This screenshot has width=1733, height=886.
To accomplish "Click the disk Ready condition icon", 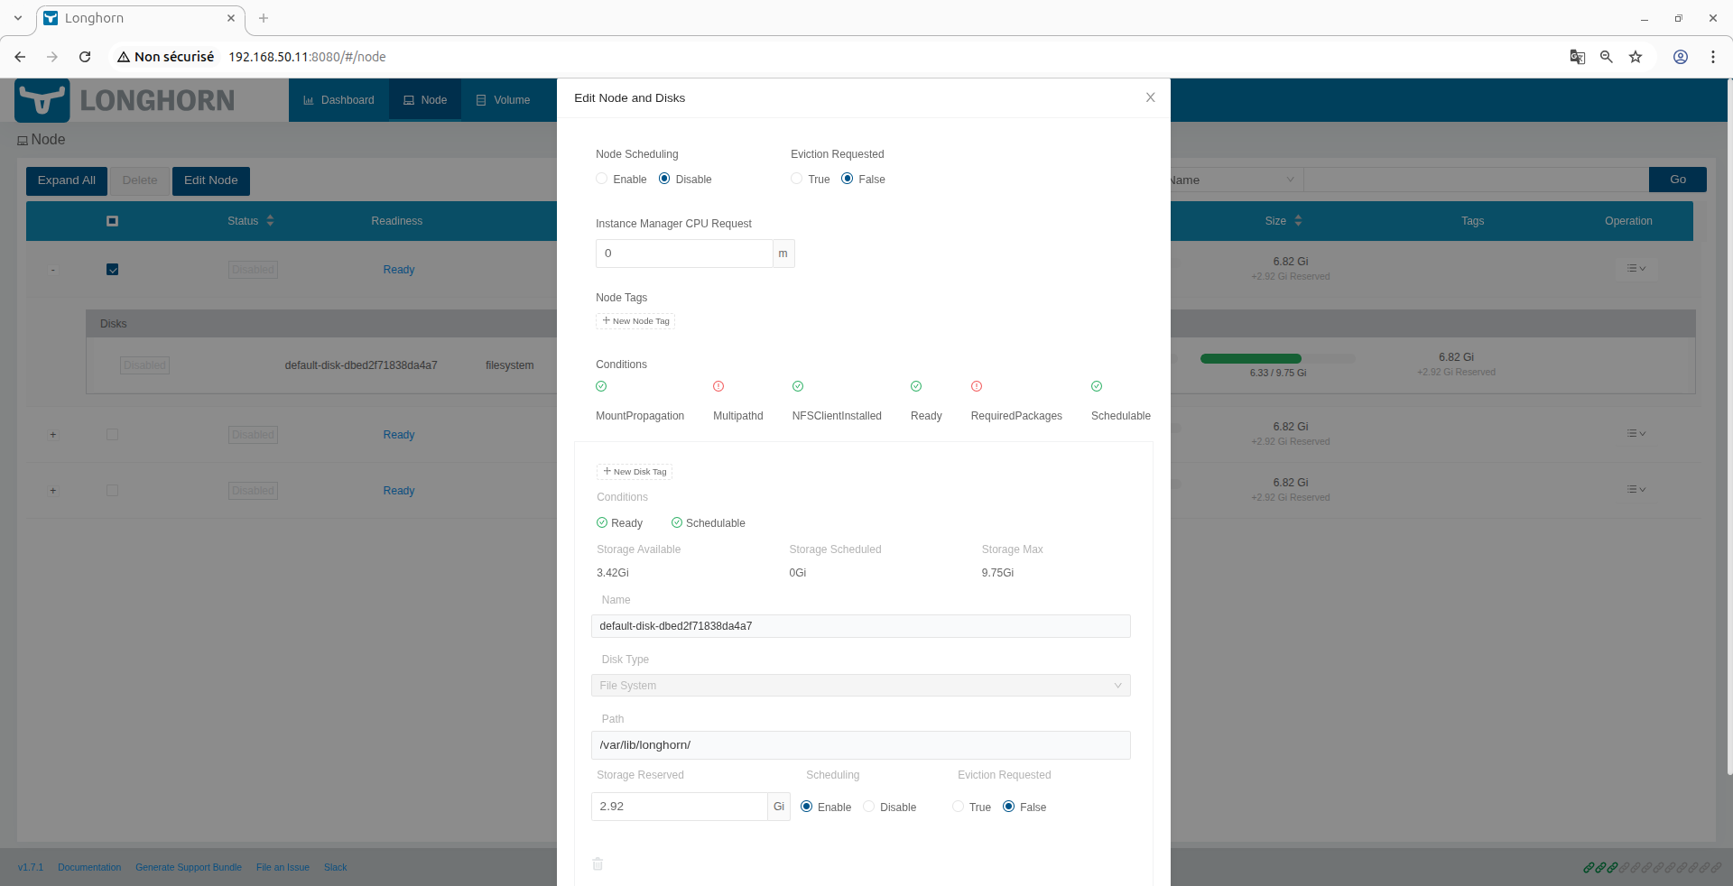I will click(602, 522).
